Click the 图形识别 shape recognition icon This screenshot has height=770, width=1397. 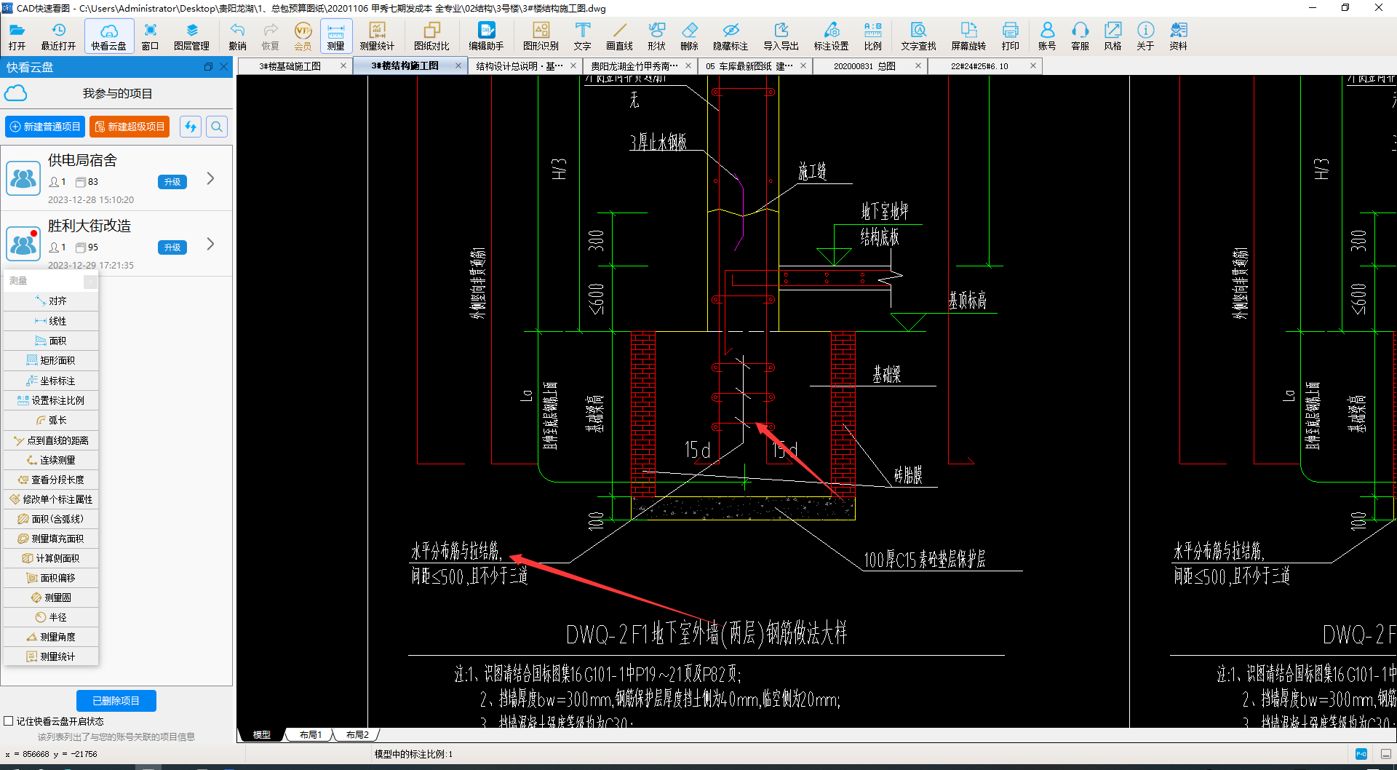[541, 36]
